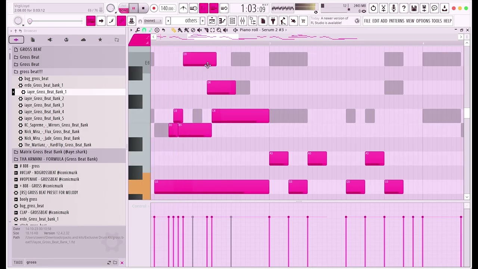
Task: Open the TOOLS menu
Action: coord(437,21)
